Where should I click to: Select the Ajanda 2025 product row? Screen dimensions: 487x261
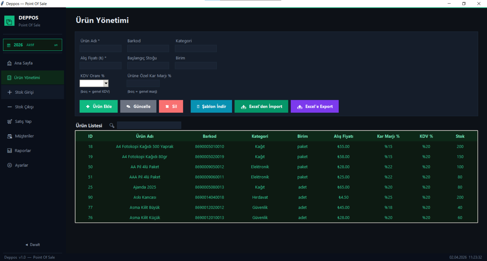click(x=145, y=187)
